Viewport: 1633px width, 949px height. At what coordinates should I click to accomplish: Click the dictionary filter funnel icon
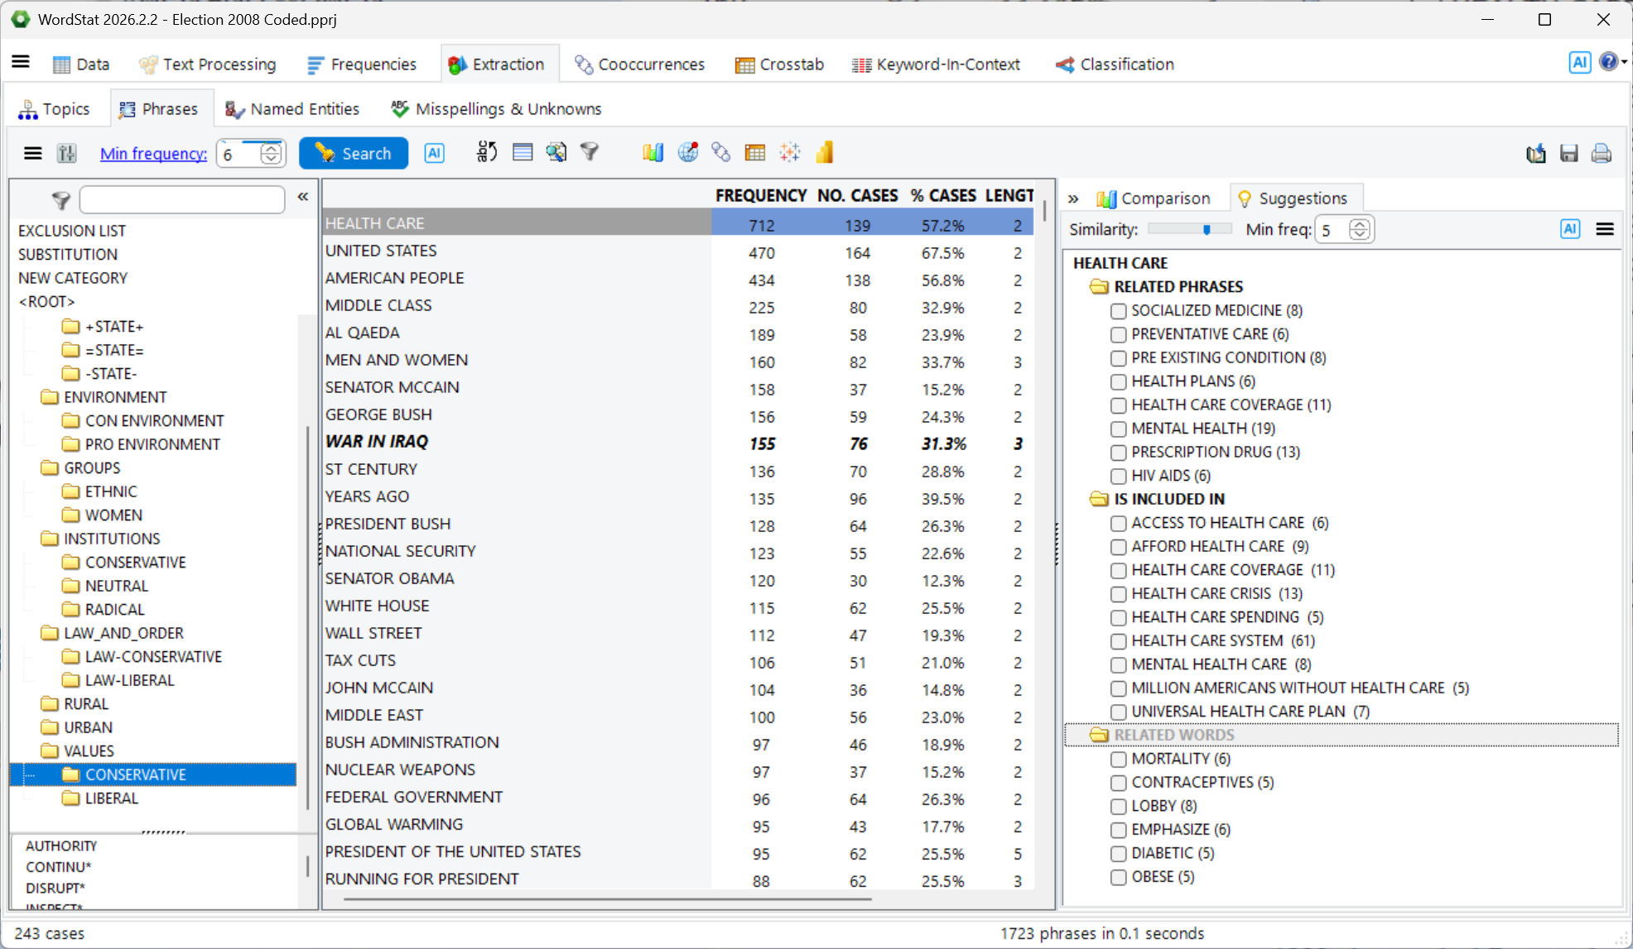click(60, 199)
